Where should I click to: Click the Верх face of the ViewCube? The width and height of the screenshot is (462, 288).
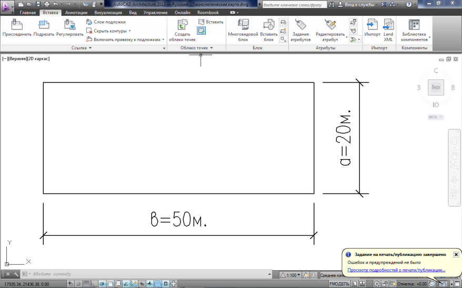pyautogui.click(x=436, y=87)
